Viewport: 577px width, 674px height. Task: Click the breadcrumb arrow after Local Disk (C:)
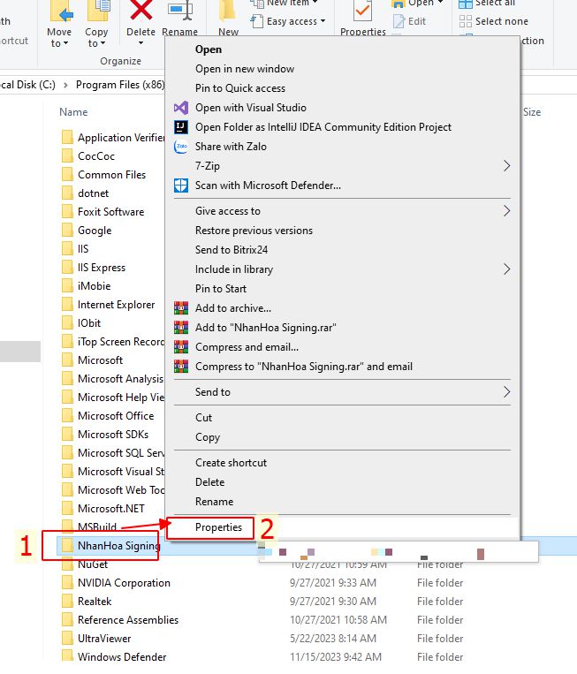pyautogui.click(x=65, y=85)
